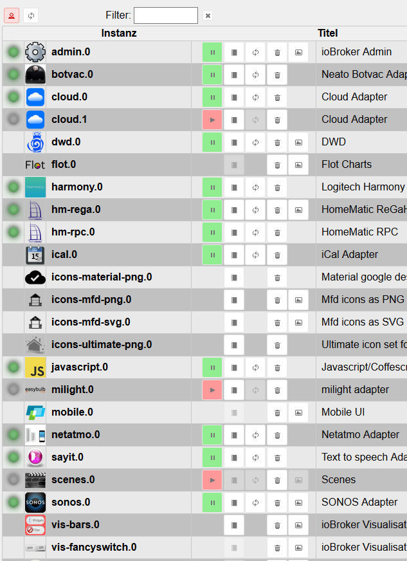
Task: Delete the botvac.0 instance via trash icon
Action: [277, 75]
